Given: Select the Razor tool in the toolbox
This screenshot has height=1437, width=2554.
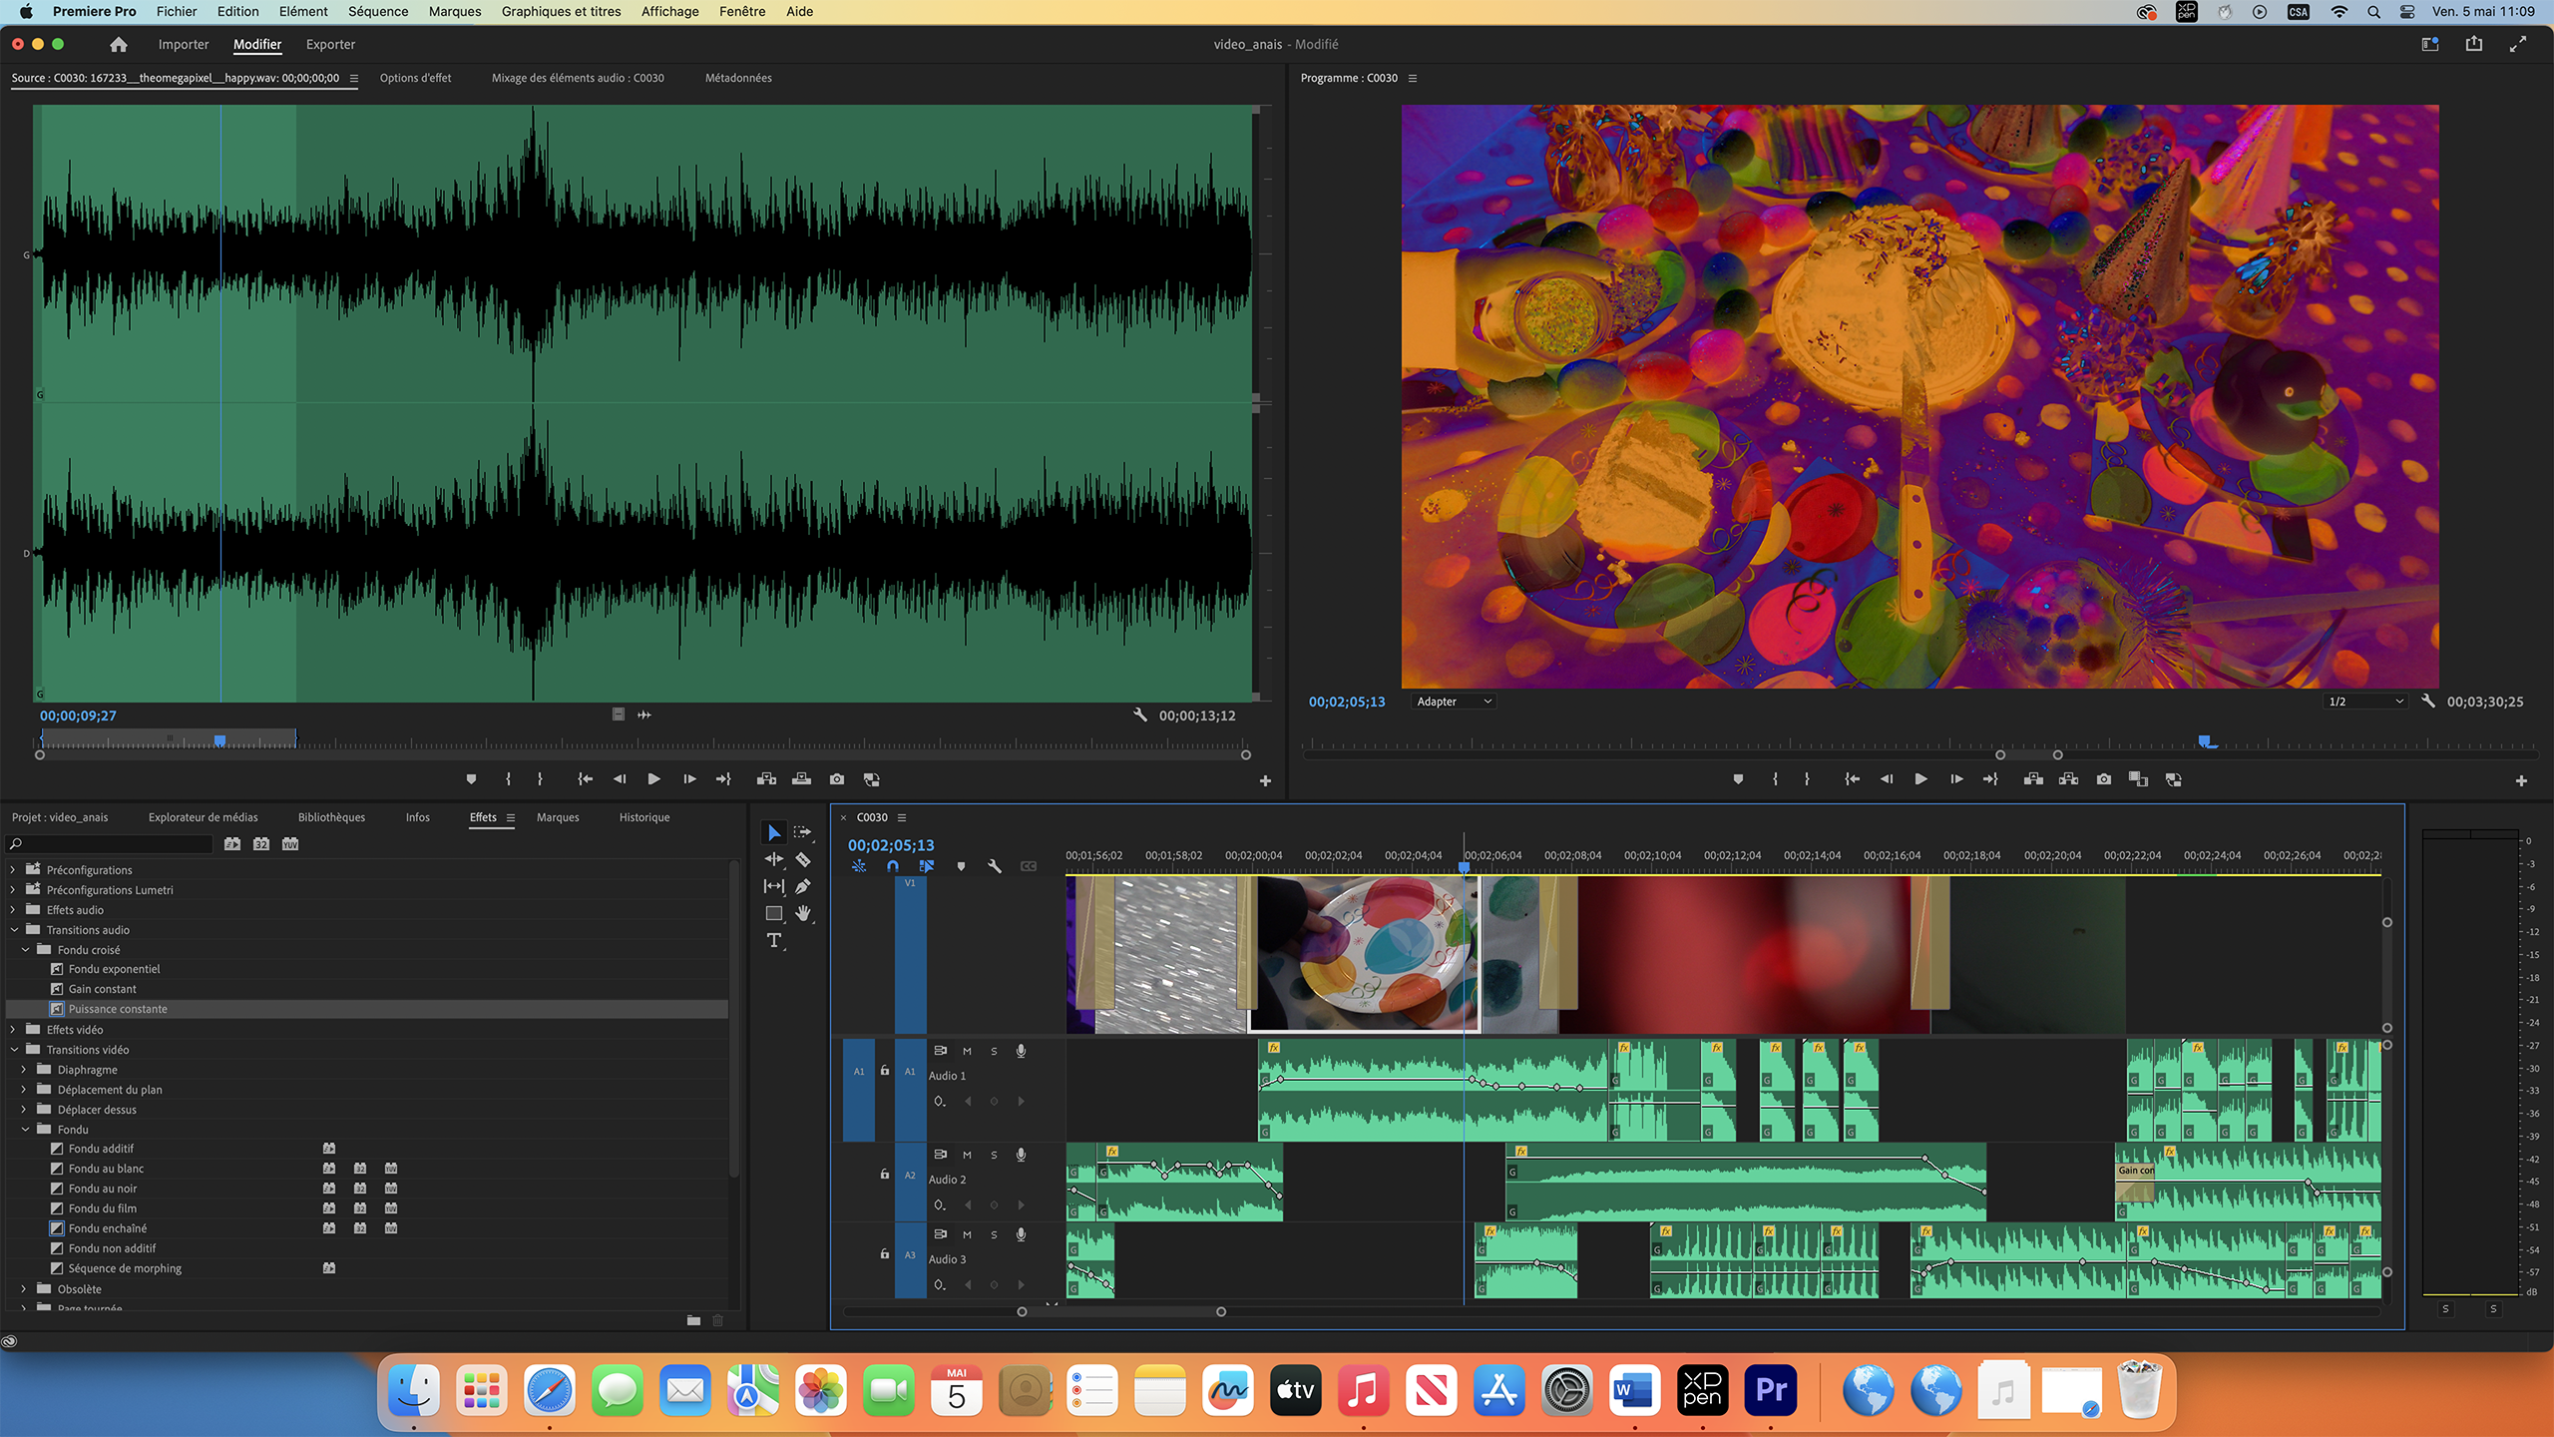Looking at the screenshot, I should click(803, 859).
